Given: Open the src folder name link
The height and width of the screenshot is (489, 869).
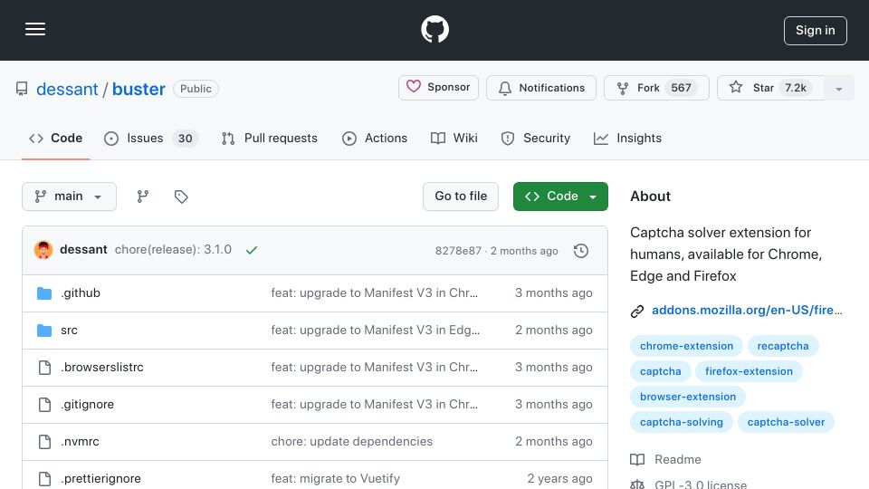Looking at the screenshot, I should tap(69, 330).
